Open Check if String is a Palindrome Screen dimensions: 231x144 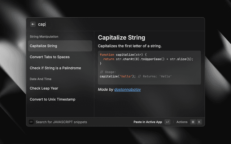click(60, 68)
